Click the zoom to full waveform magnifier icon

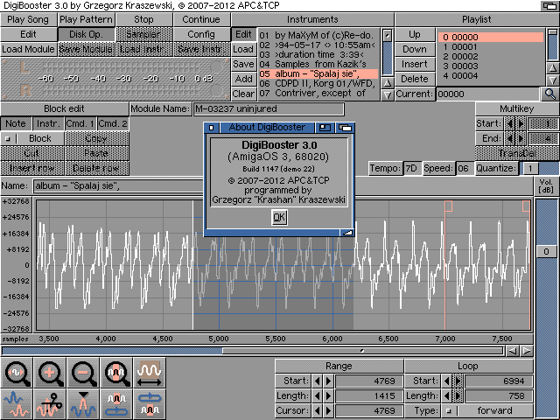(x=17, y=374)
